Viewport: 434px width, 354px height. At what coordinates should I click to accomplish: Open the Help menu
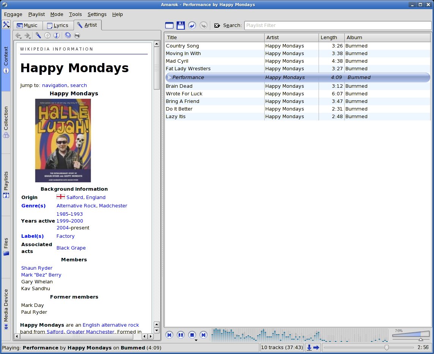tap(117, 14)
